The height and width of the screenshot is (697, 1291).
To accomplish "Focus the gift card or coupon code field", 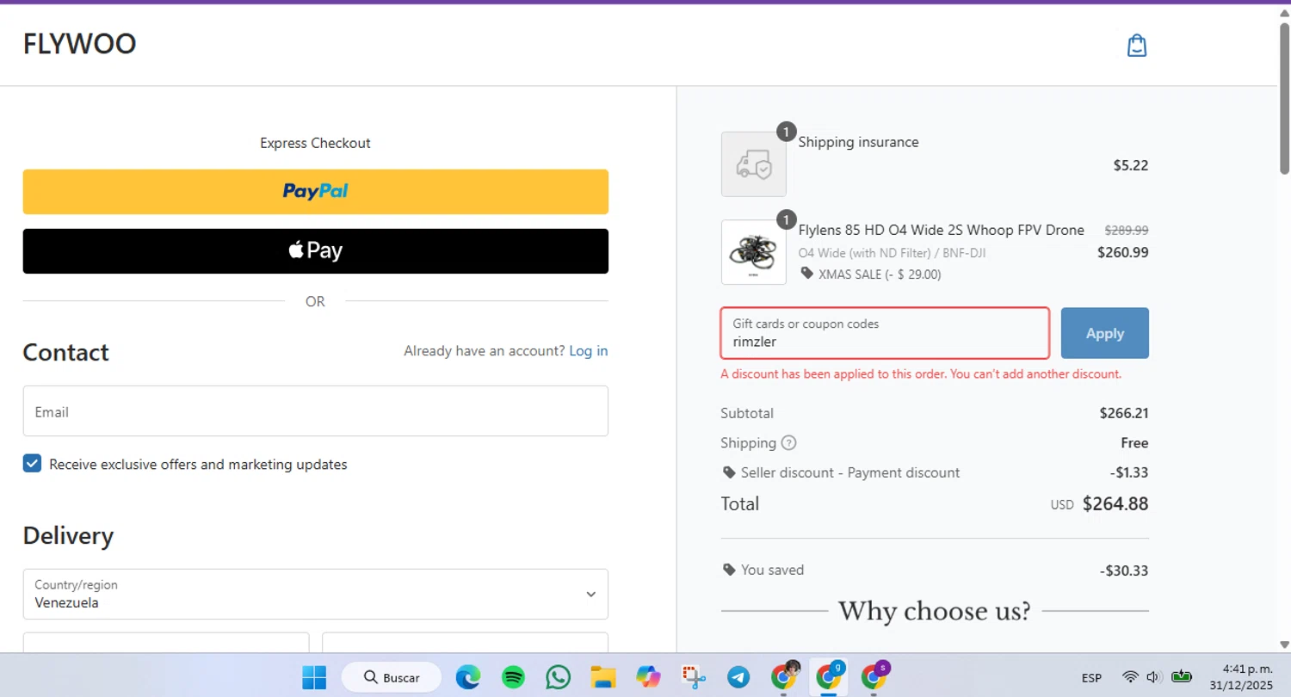I will point(885,333).
